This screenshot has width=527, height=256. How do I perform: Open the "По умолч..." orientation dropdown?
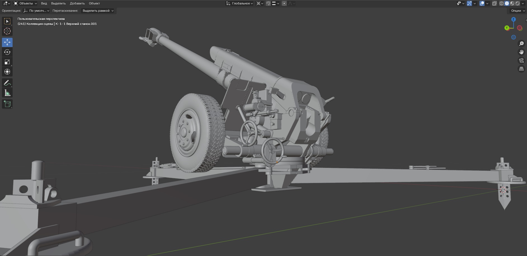coord(36,11)
